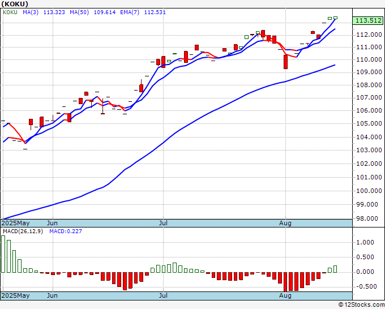Click the 104.000 price axis label
Image resolution: width=385 pixels, height=309 pixels.
point(369,137)
